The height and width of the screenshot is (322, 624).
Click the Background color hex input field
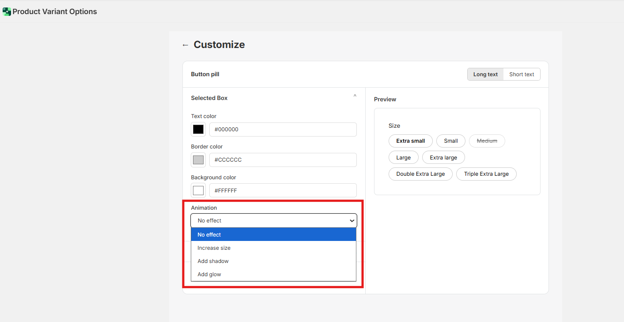tap(283, 190)
